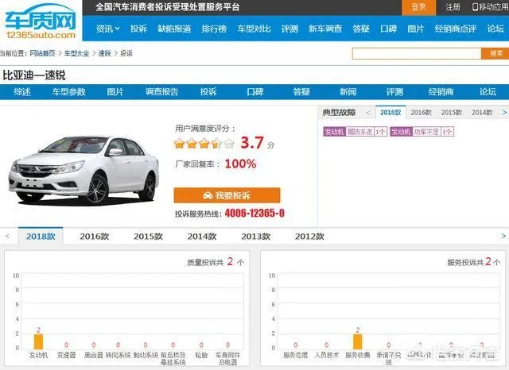Open the 新车调查 menu item

pos(325,29)
